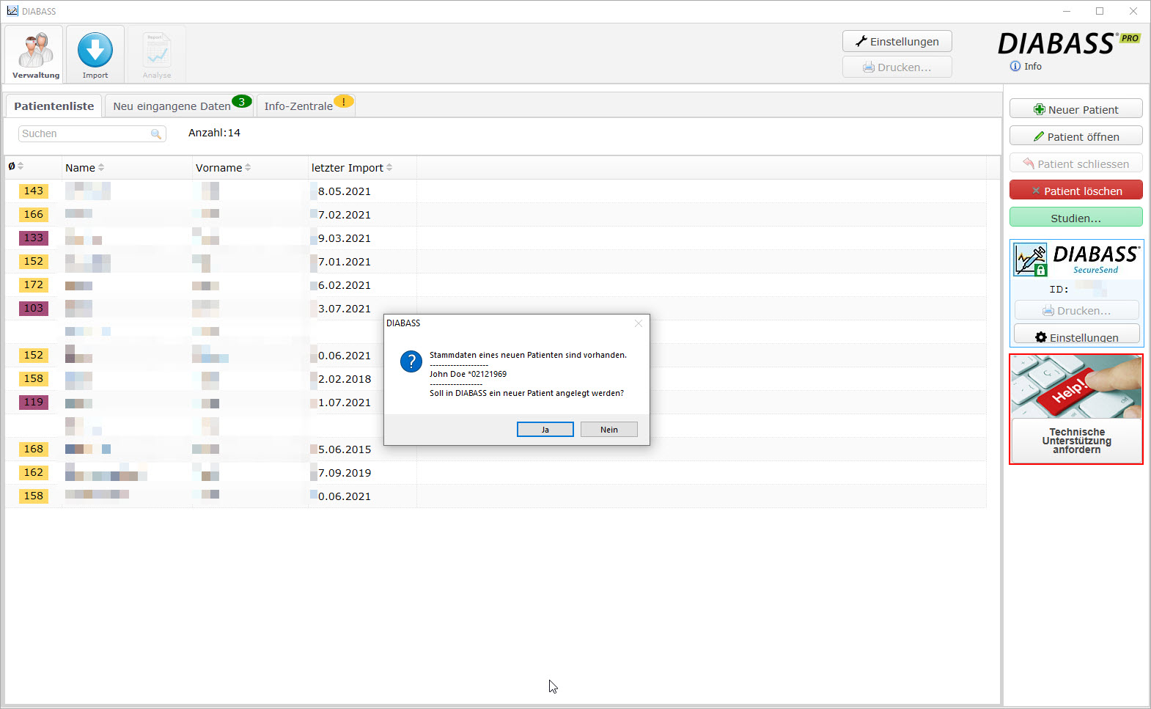Image resolution: width=1151 pixels, height=709 pixels.
Task: Click the top Drucken... button
Action: pos(897,67)
